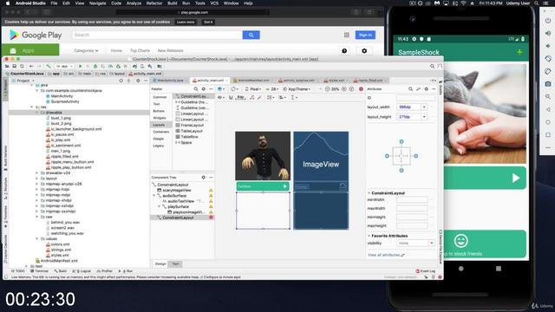This screenshot has width=555, height=312.
Task: Switch to the MainActivity.java tab
Action: (170, 81)
